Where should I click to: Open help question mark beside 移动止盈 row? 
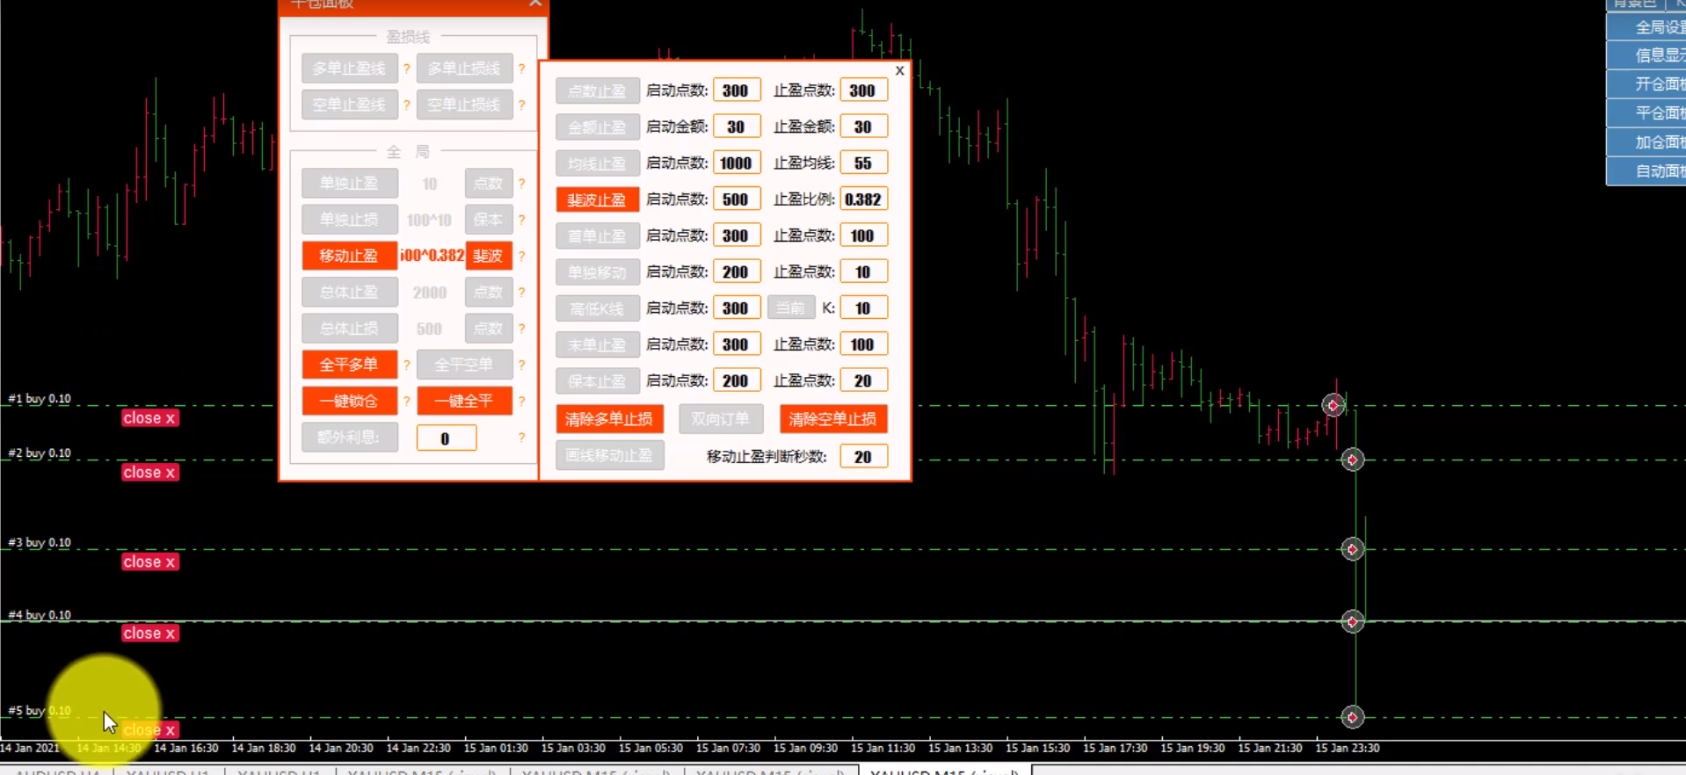tap(521, 256)
